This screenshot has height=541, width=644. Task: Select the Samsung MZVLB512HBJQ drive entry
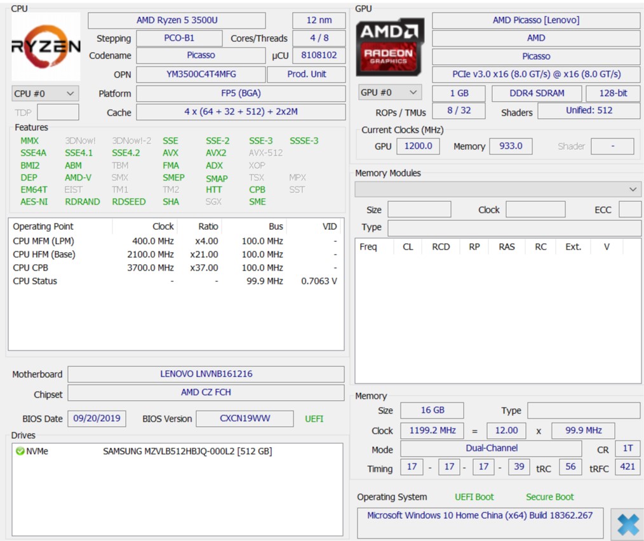(187, 451)
